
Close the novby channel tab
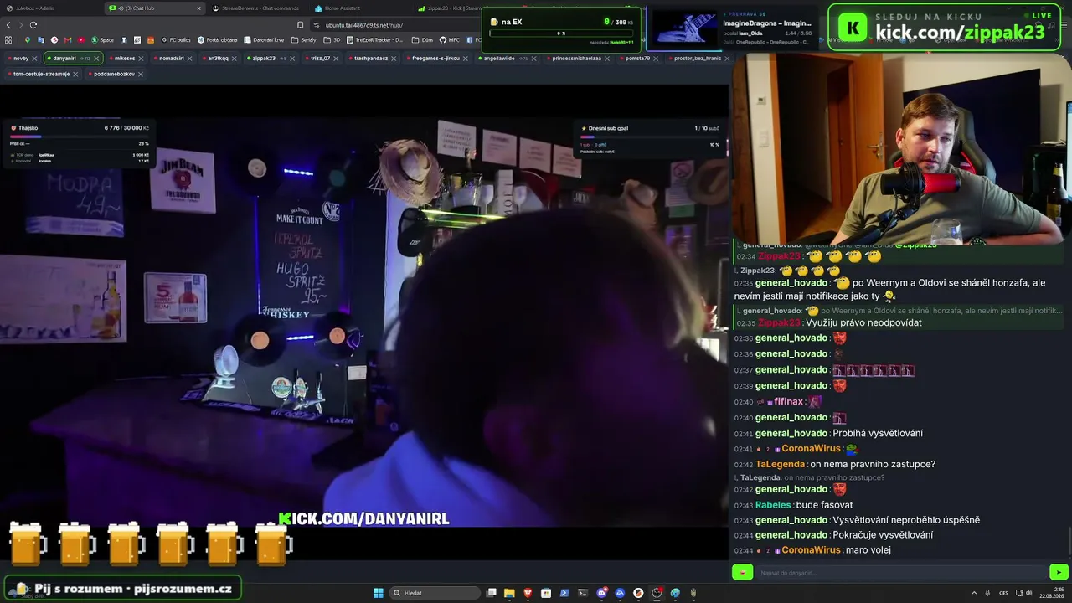(35, 59)
